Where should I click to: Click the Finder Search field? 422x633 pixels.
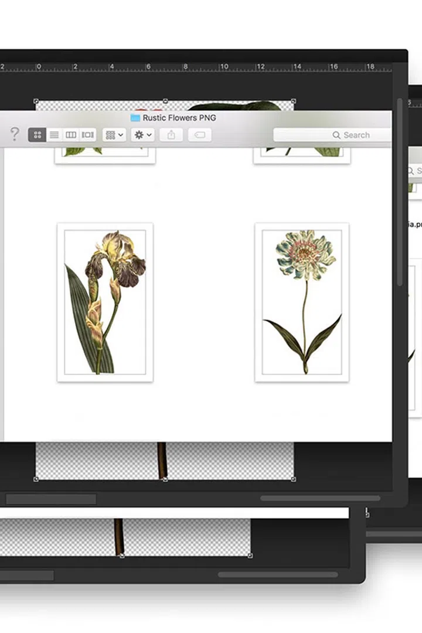point(334,135)
